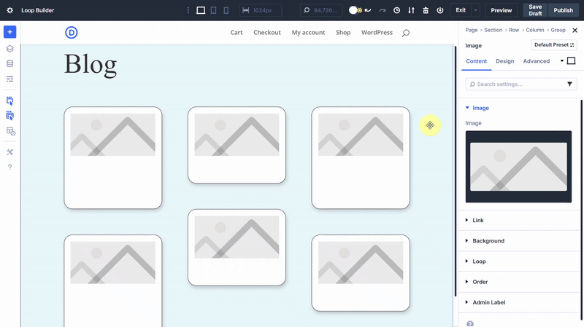Viewport: 584px width, 327px height.
Task: Click the crossed tools icon in sidebar
Action: pyautogui.click(x=10, y=152)
